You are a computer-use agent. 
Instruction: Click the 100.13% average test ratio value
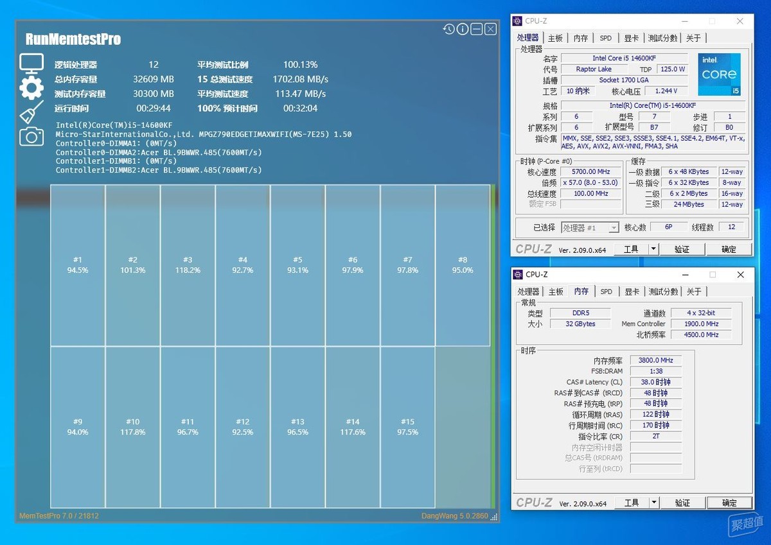(x=301, y=65)
